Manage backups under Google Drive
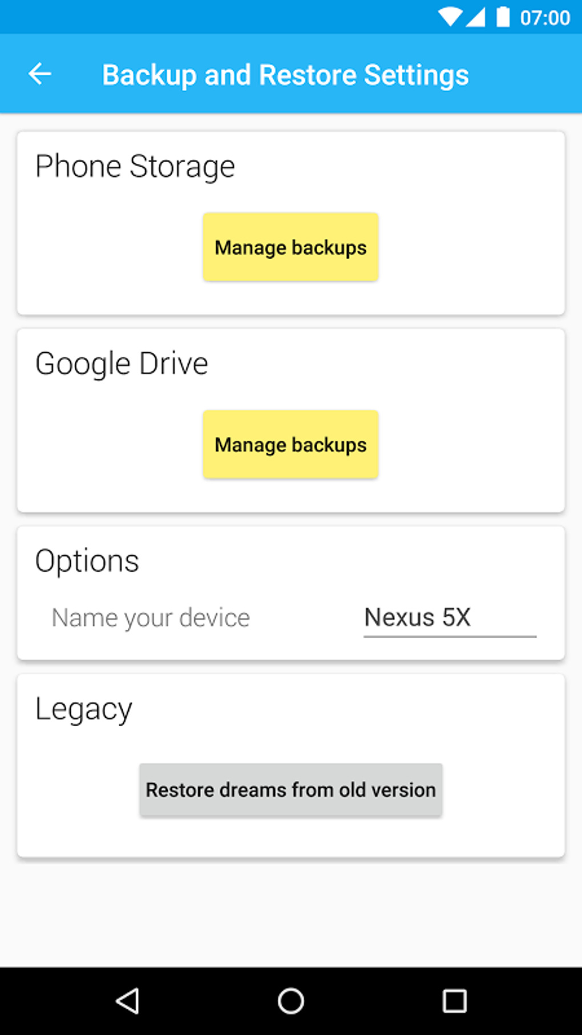Screen dimensions: 582x1035 (290, 444)
